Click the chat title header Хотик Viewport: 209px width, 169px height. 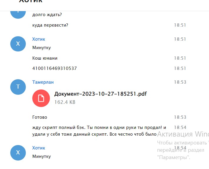point(31,1)
